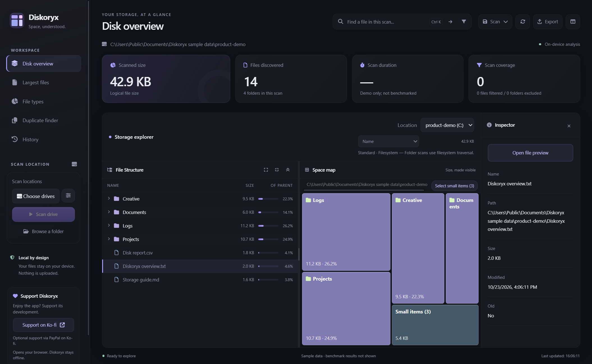Open History section
The width and height of the screenshot is (592, 364).
(x=44, y=139)
